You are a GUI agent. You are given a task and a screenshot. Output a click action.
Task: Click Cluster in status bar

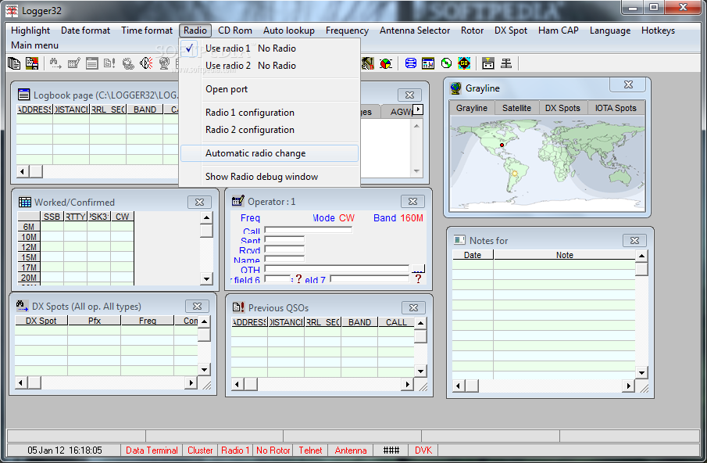pyautogui.click(x=200, y=450)
